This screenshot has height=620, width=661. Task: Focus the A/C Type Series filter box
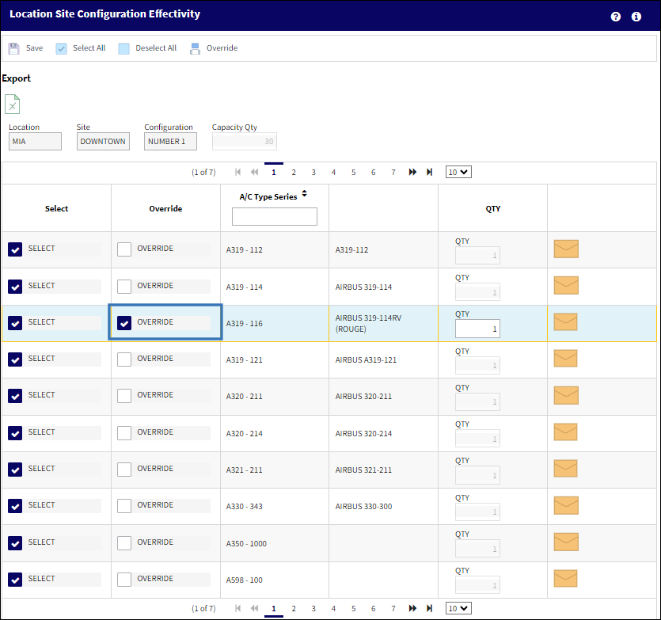[275, 216]
